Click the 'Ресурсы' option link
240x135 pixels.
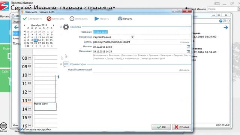pos(178,55)
